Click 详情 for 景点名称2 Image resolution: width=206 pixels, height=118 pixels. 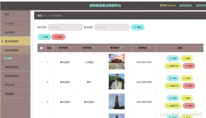(173, 78)
